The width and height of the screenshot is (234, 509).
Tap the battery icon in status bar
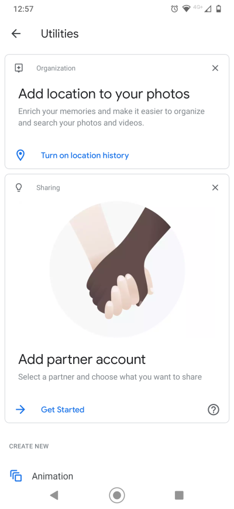pos(219,9)
